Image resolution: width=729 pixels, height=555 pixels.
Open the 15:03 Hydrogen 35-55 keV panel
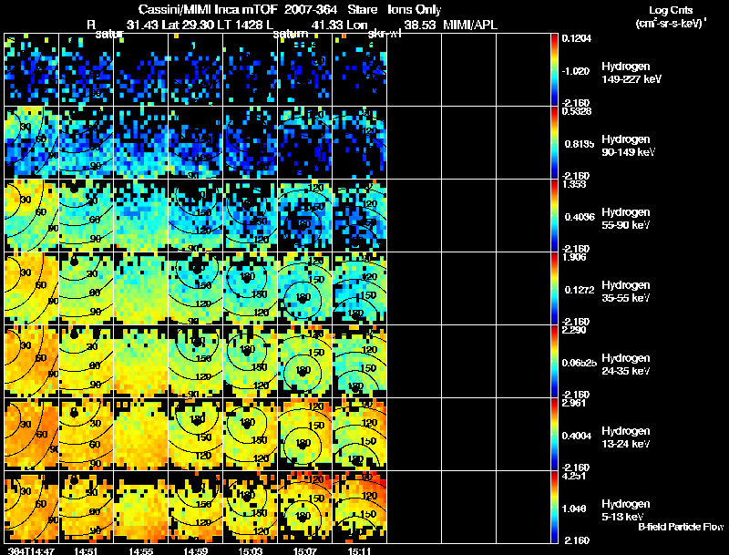click(250, 288)
